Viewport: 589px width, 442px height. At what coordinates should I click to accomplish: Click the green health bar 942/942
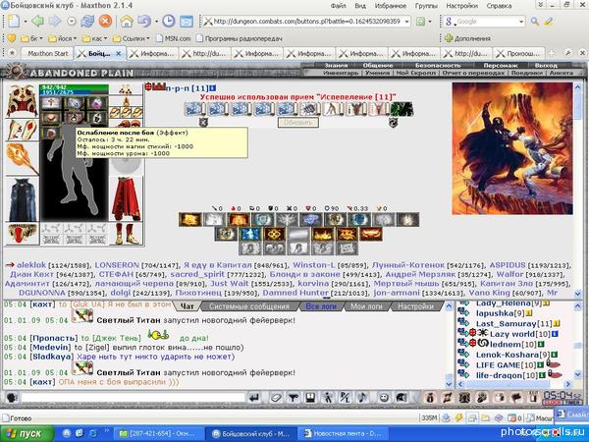(74, 87)
